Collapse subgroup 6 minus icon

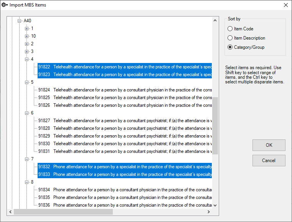click(26, 113)
